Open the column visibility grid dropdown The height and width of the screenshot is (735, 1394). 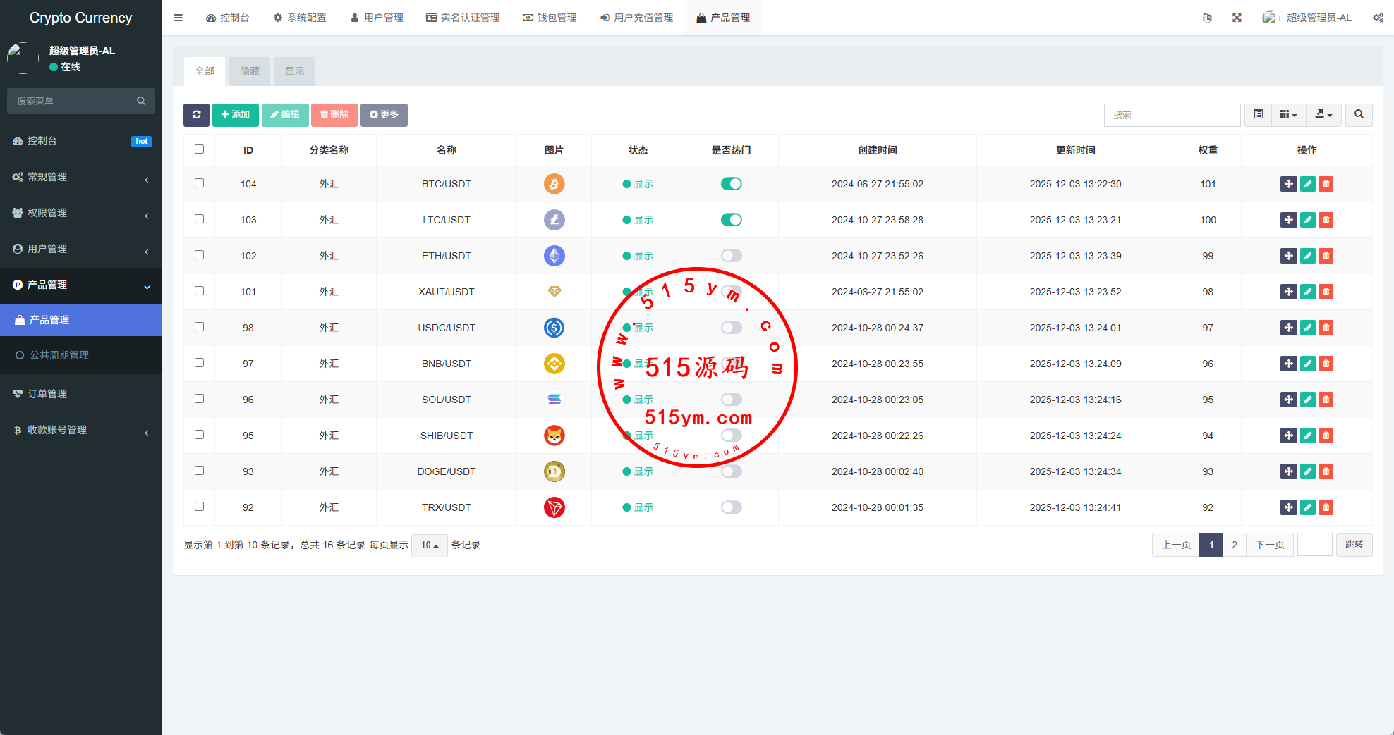tap(1288, 115)
